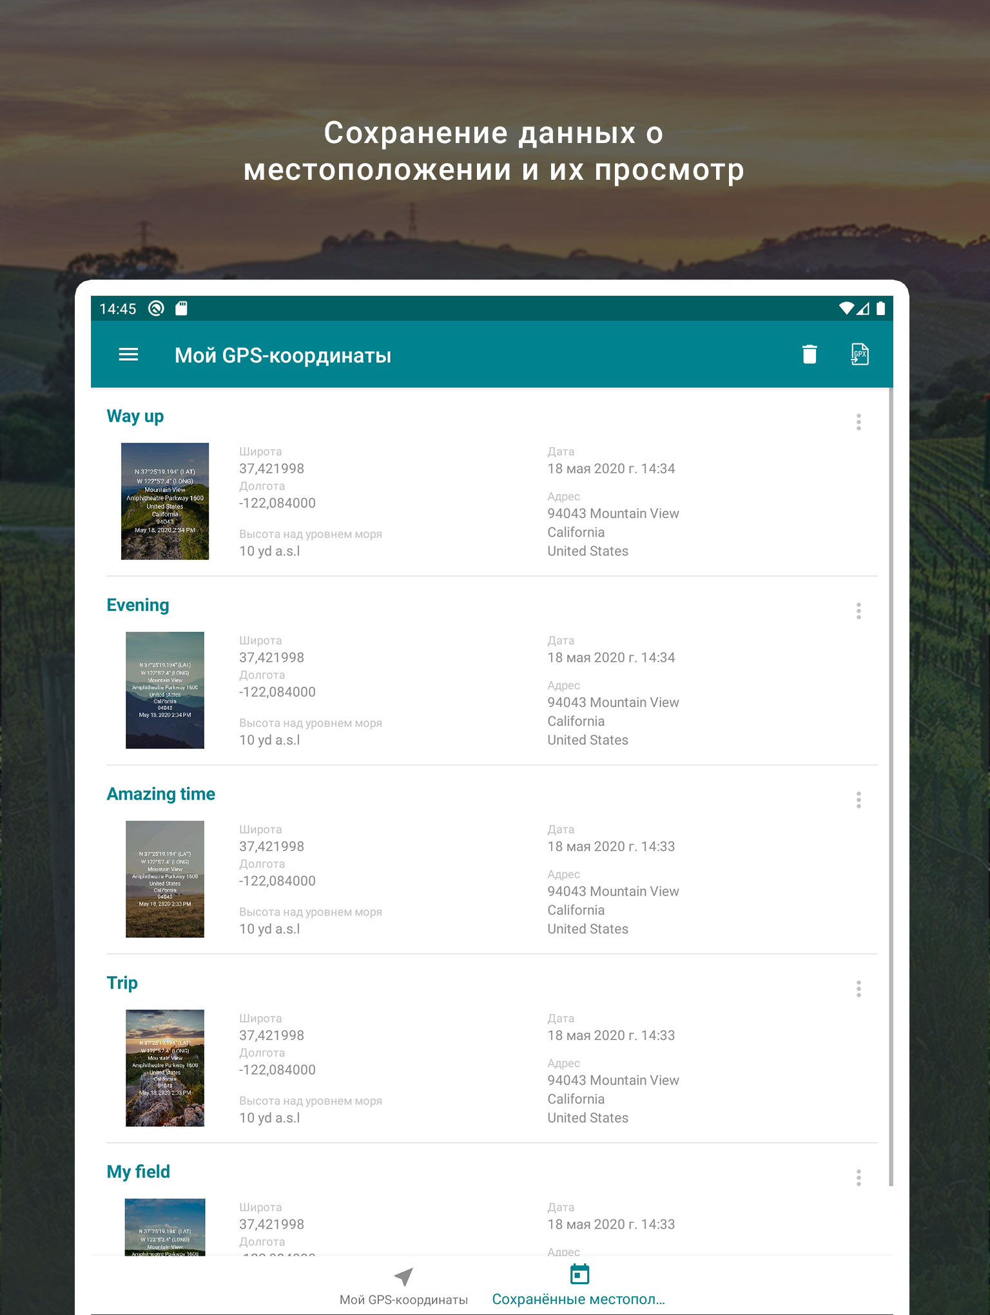990x1315 pixels.
Task: Tap Evening altitude 10 yd a.s.l
Action: 269,740
